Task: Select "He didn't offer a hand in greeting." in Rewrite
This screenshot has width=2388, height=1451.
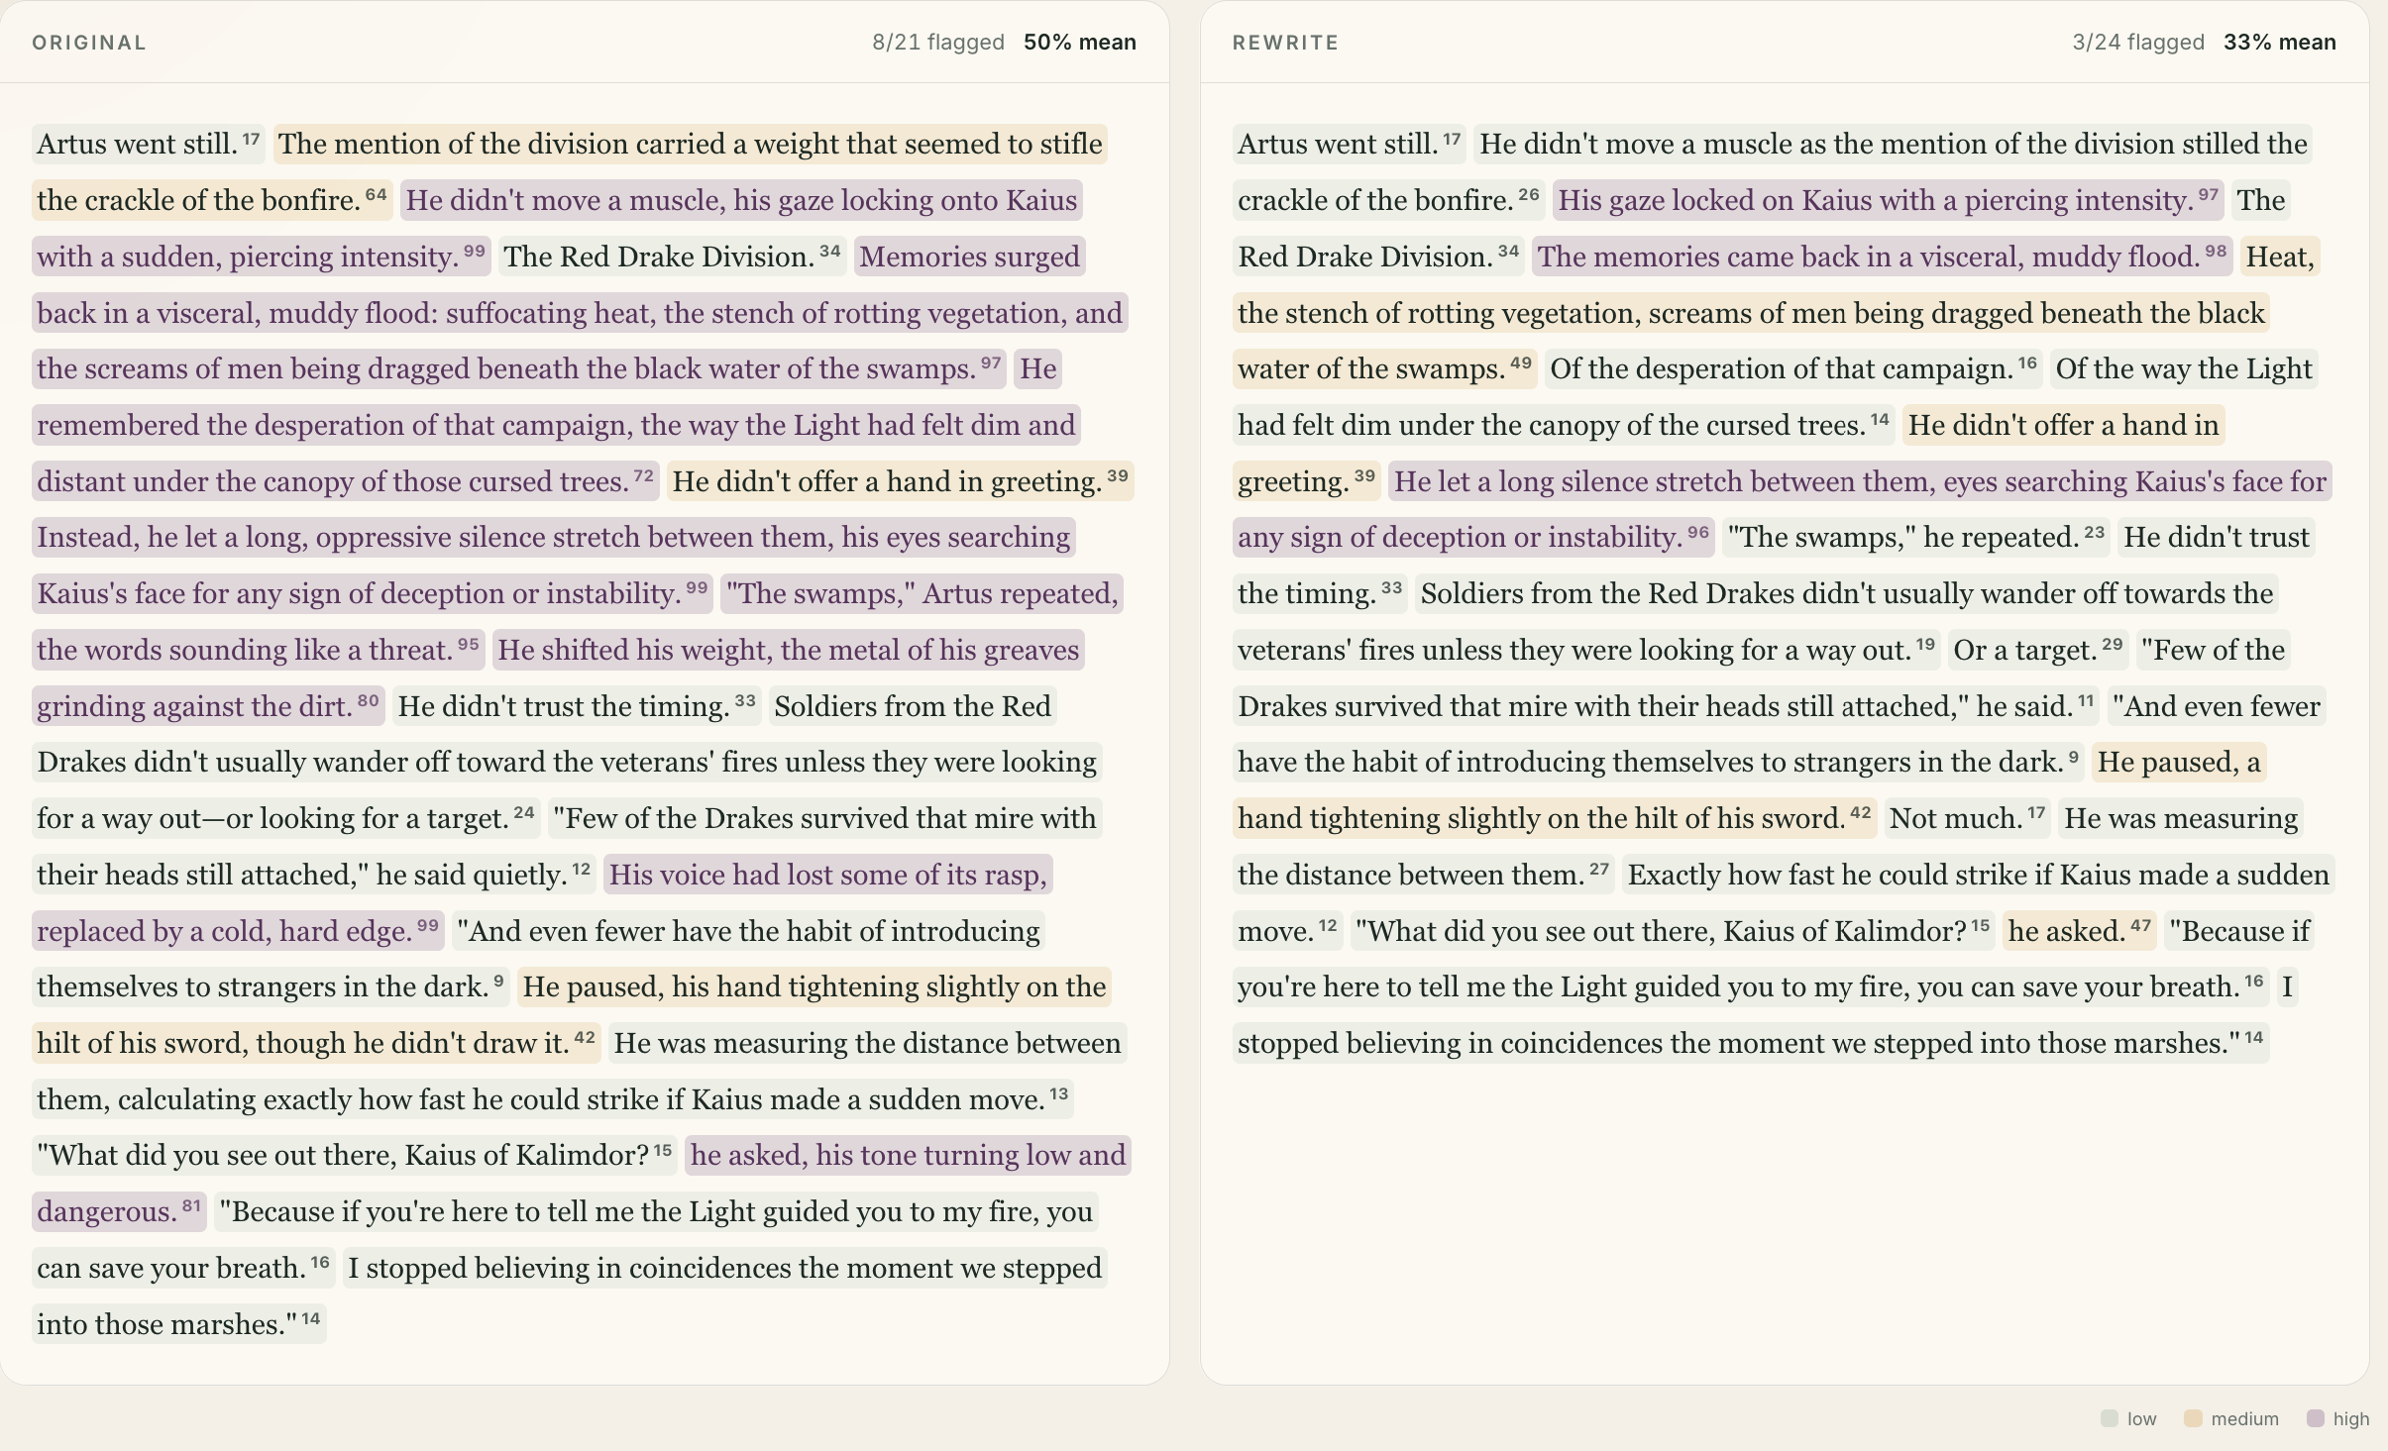Action: click(x=2063, y=426)
